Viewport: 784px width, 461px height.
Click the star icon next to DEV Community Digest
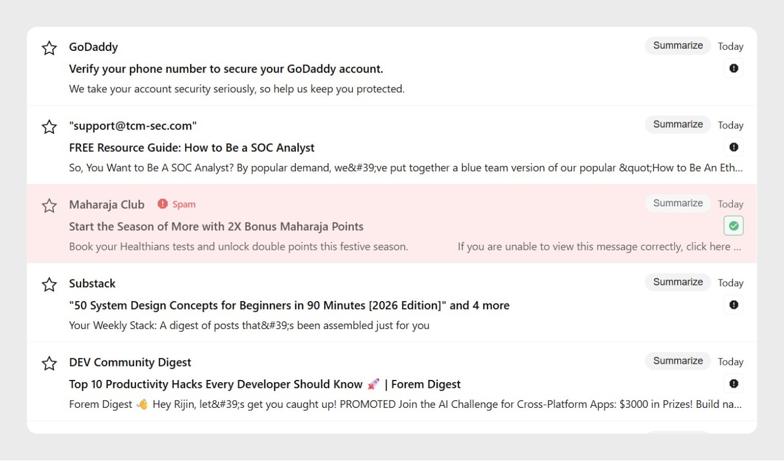click(x=49, y=363)
